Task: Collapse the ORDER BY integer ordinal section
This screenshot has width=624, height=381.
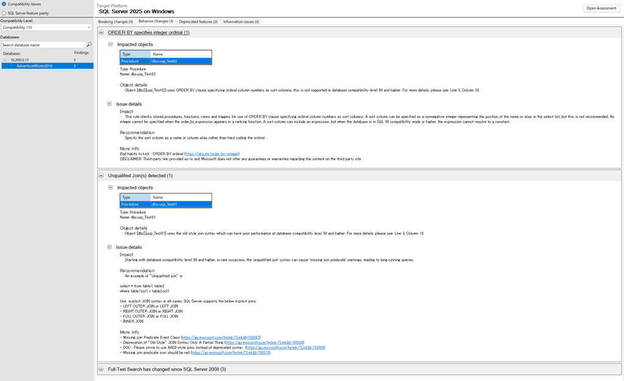Action: [101, 32]
